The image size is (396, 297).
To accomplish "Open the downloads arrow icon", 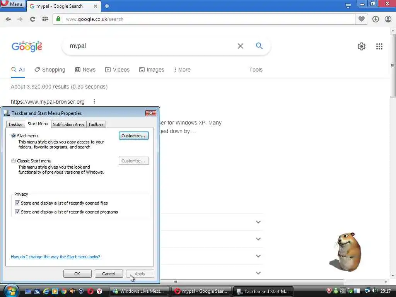I will point(376,19).
